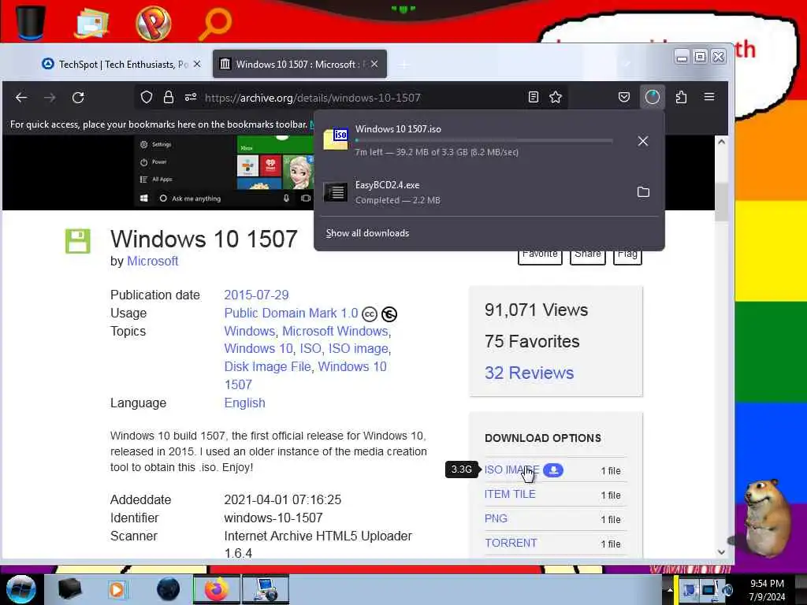Open the Pocket save icon
The height and width of the screenshot is (605, 807).
point(624,97)
